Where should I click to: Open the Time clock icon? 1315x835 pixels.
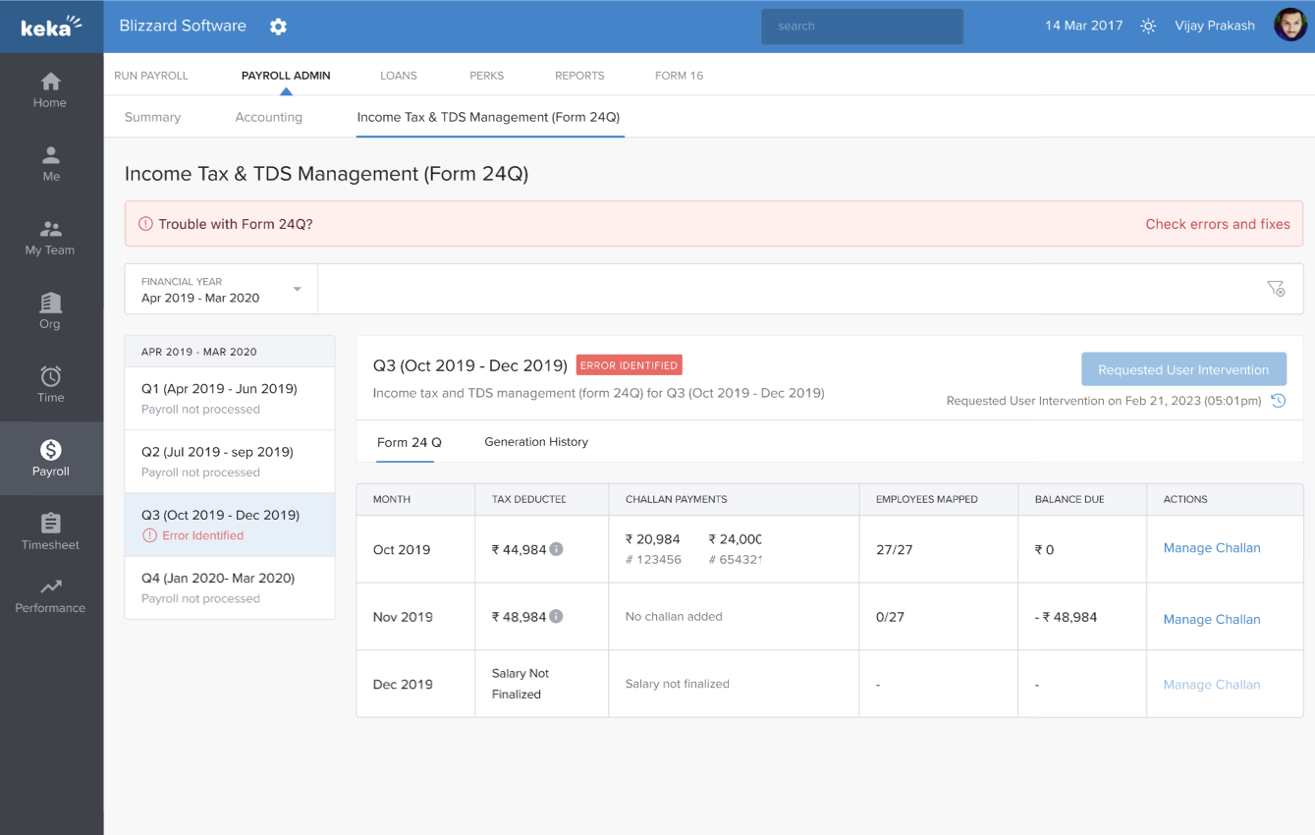pyautogui.click(x=50, y=377)
